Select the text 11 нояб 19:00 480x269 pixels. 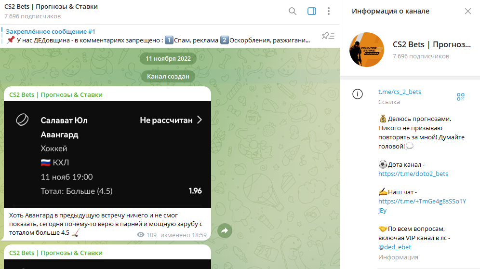tap(67, 177)
